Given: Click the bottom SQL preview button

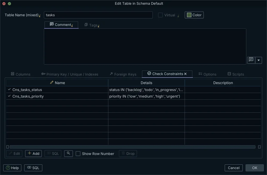Looking at the screenshot, I should click(33, 168).
